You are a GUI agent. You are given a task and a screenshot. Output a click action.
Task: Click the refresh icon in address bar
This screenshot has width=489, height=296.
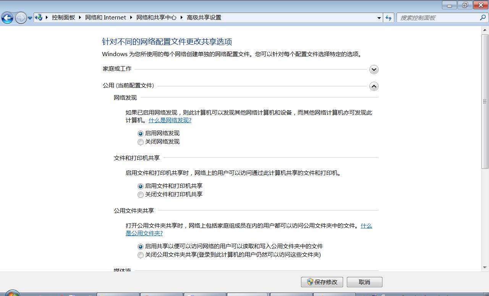[x=388, y=18]
